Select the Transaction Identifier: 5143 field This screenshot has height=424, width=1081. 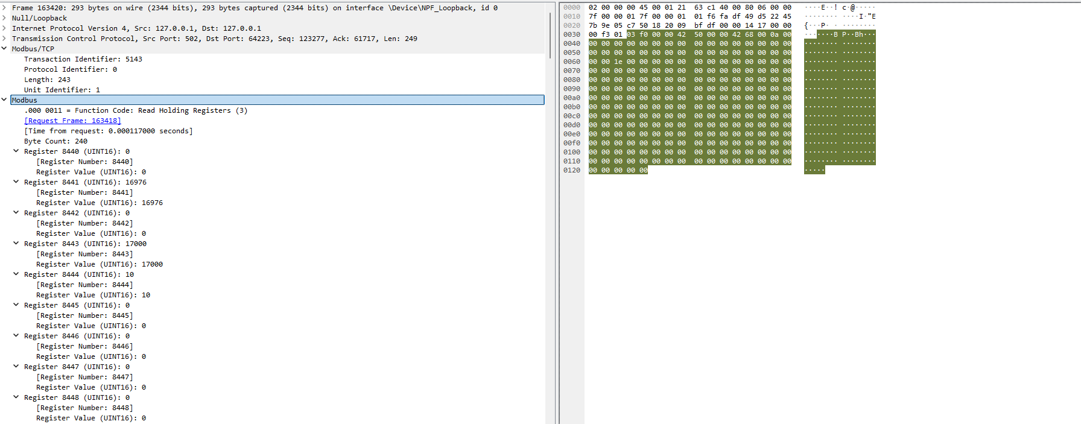83,59
